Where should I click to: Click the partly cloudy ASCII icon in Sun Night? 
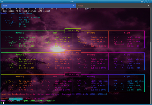118,41
